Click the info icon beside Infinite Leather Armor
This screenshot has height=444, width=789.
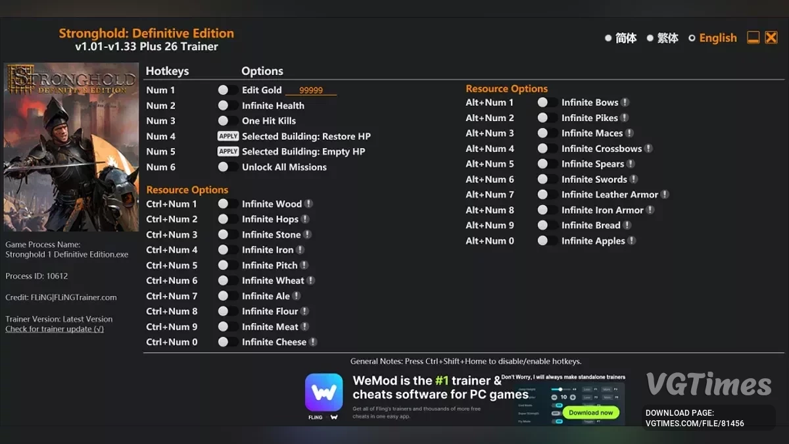pos(665,195)
